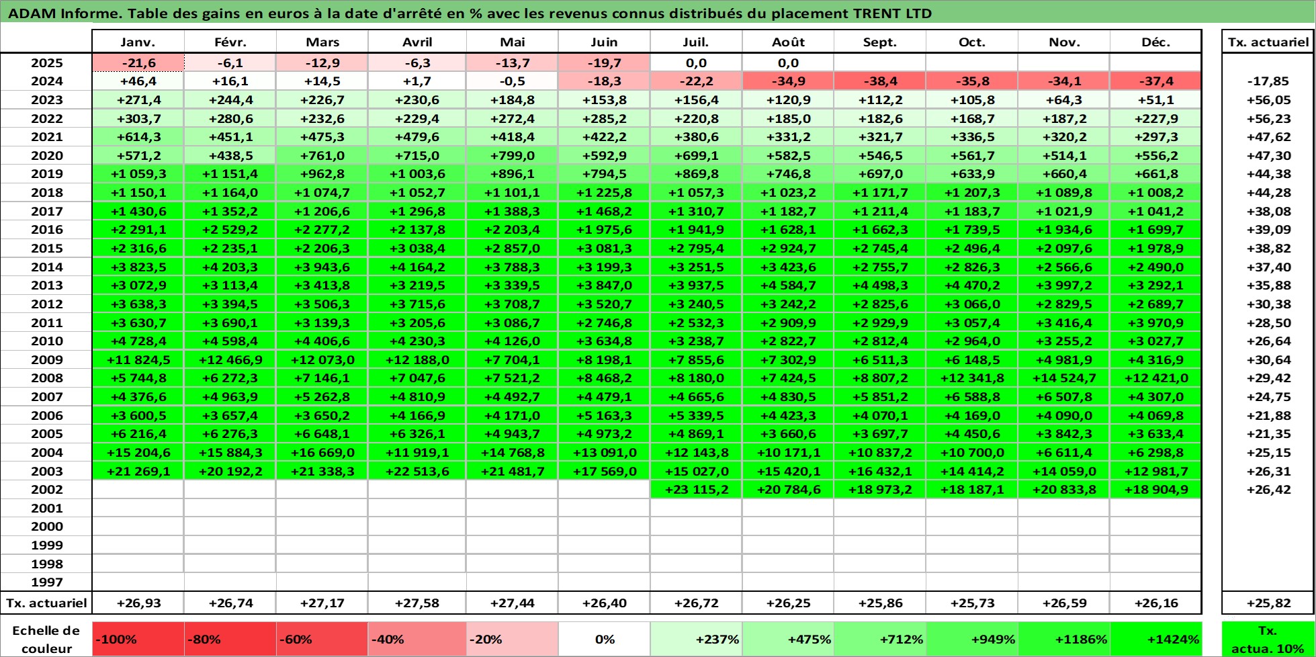The image size is (1316, 657).
Task: Click the 2002 row label
Action: click(x=46, y=490)
